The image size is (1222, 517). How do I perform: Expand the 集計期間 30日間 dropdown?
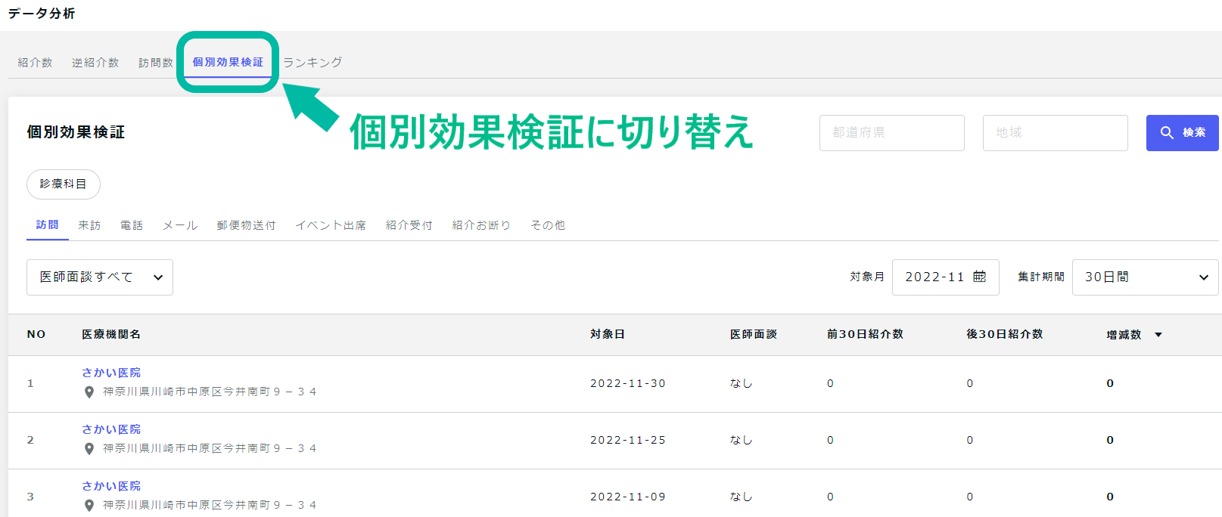tap(1146, 277)
